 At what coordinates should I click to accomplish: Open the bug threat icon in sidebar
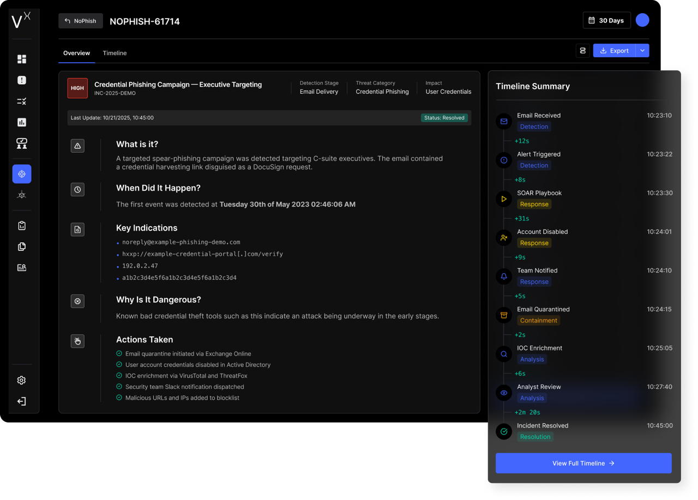coord(22,195)
